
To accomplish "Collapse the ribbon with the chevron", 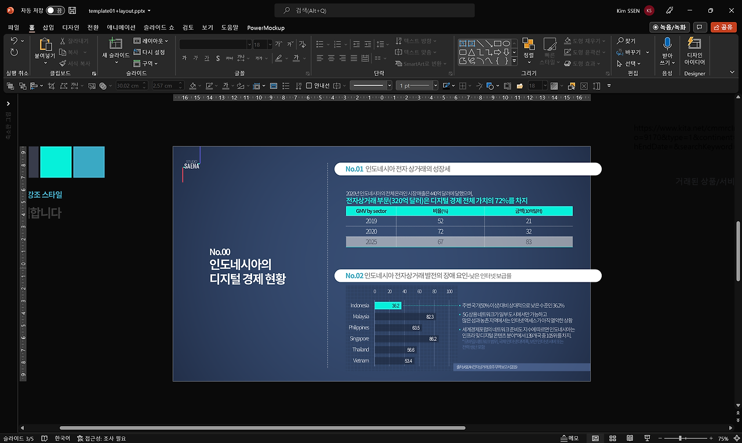I will click(x=732, y=72).
